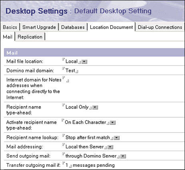Click the 'Local then Server' addressing value
The height and width of the screenshot is (170, 185).
coord(84,147)
